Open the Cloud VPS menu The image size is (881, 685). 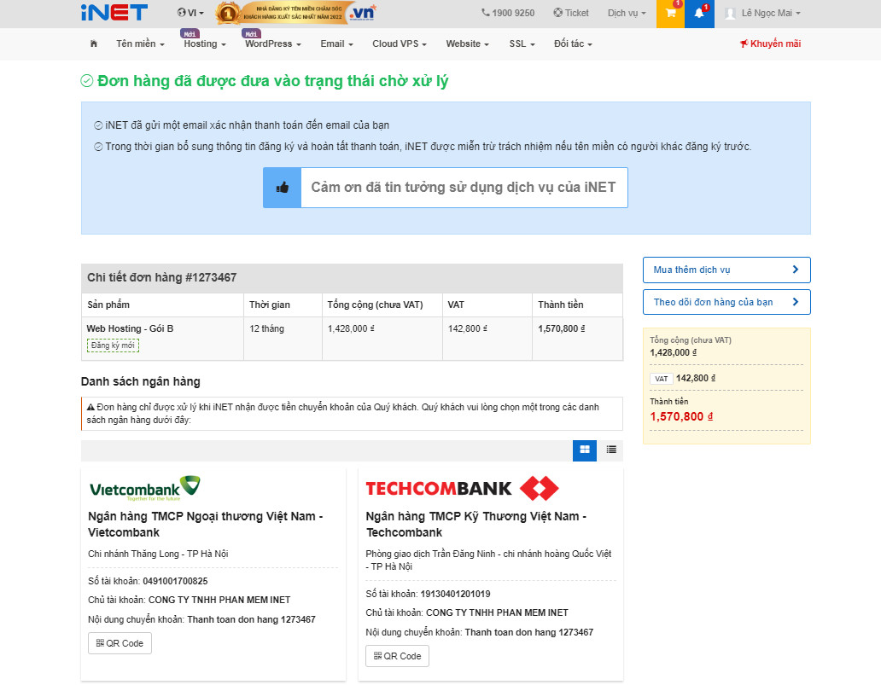(399, 44)
